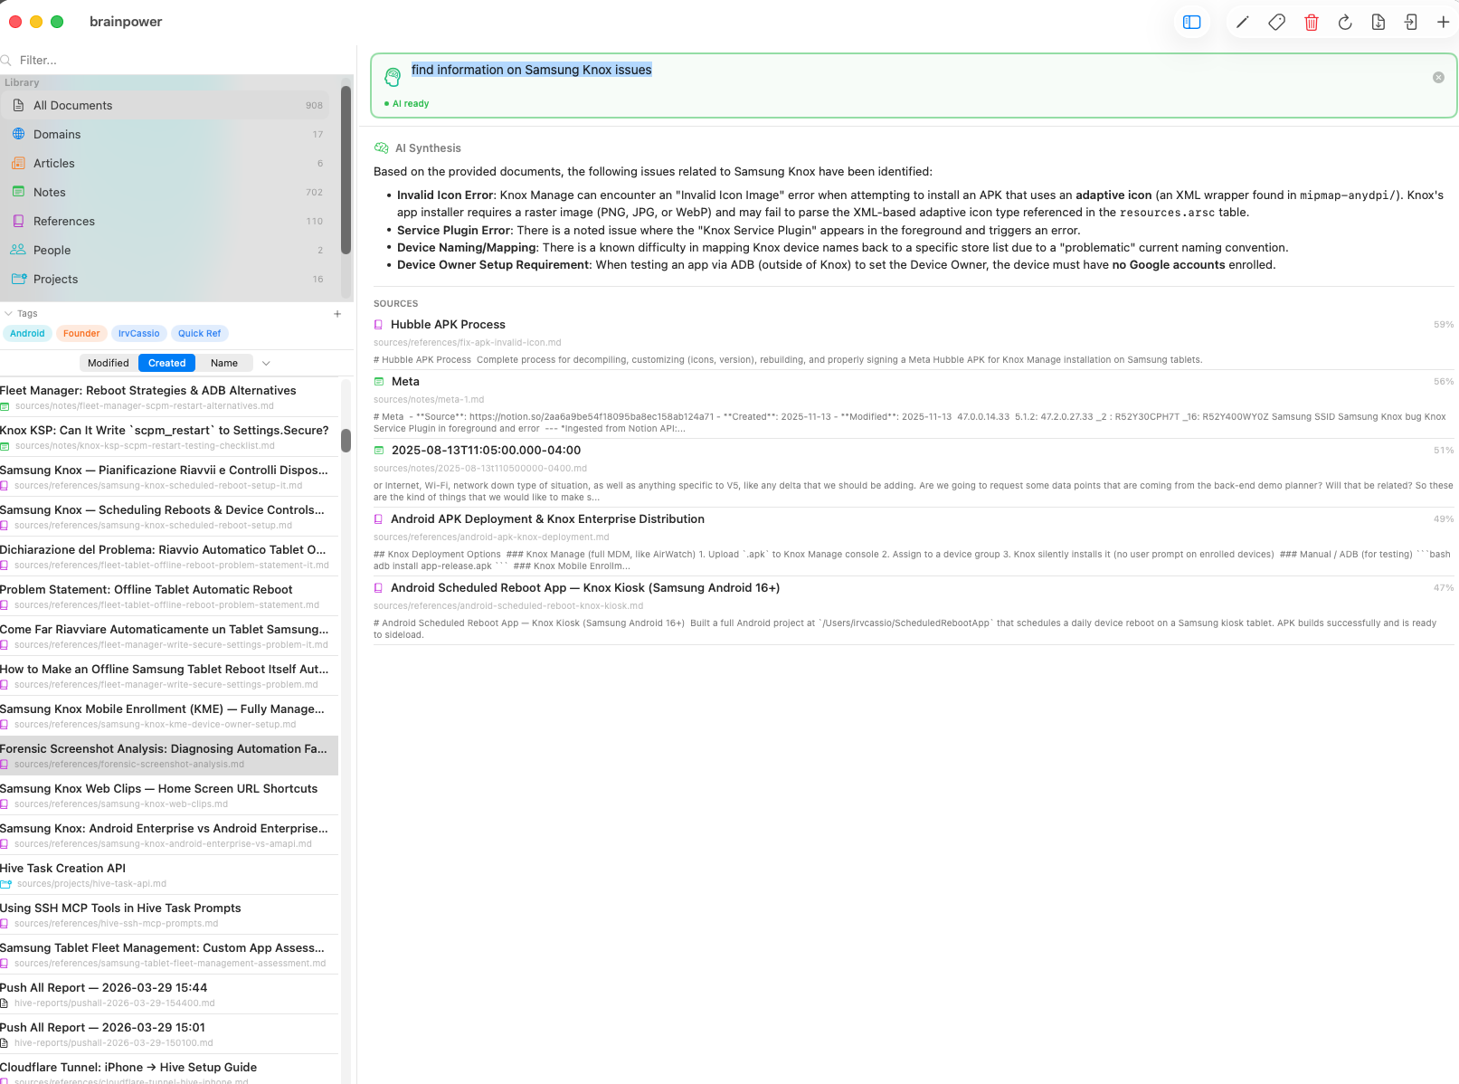Click the All Documents page icon
1459x1084 pixels.
18,105
